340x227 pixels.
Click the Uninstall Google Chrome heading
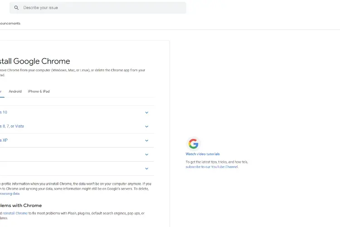[x=35, y=61]
